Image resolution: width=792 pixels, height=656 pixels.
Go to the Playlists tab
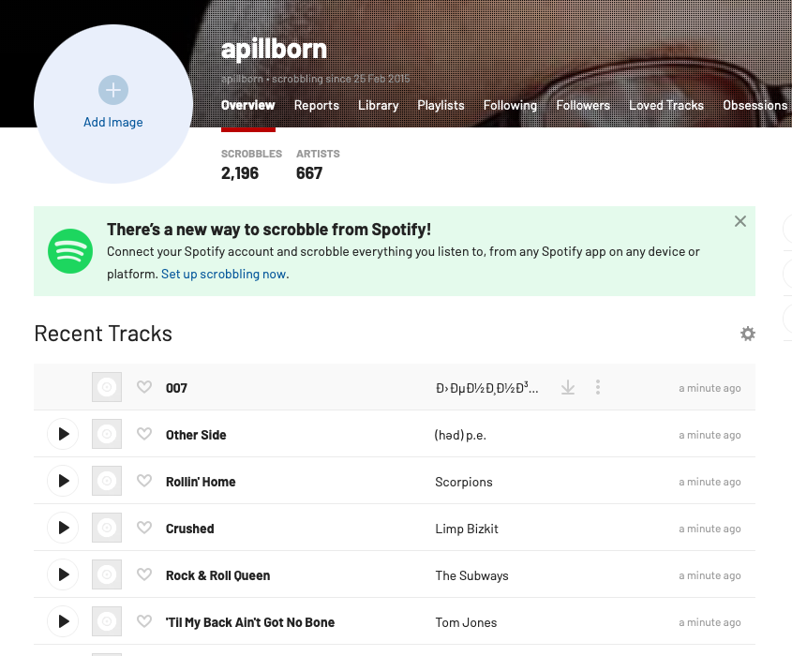[x=441, y=105]
